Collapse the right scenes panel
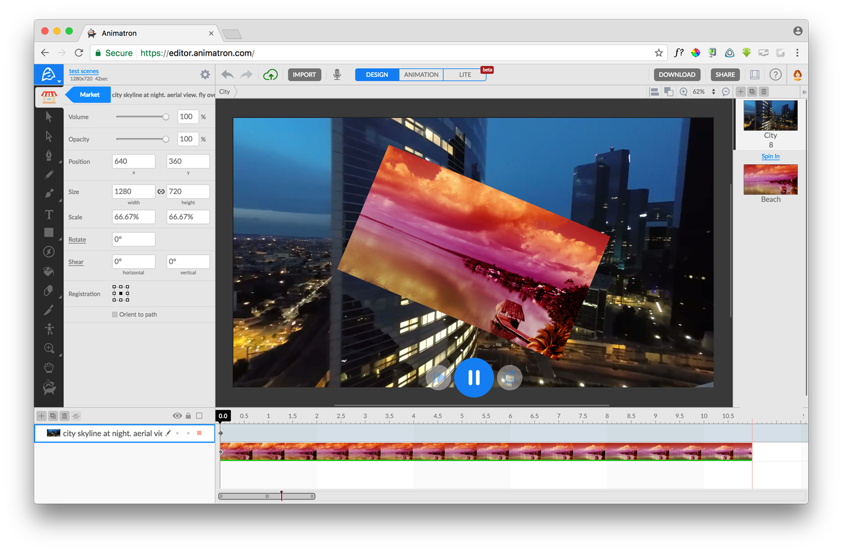Screen dimensions: 842x552 [804, 92]
